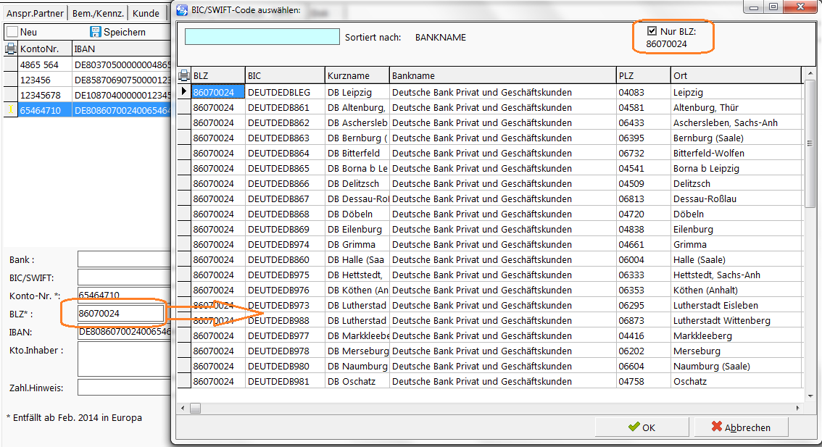This screenshot has width=822, height=447.
Task: Select account row 4865 564
Action: pyautogui.click(x=95, y=64)
